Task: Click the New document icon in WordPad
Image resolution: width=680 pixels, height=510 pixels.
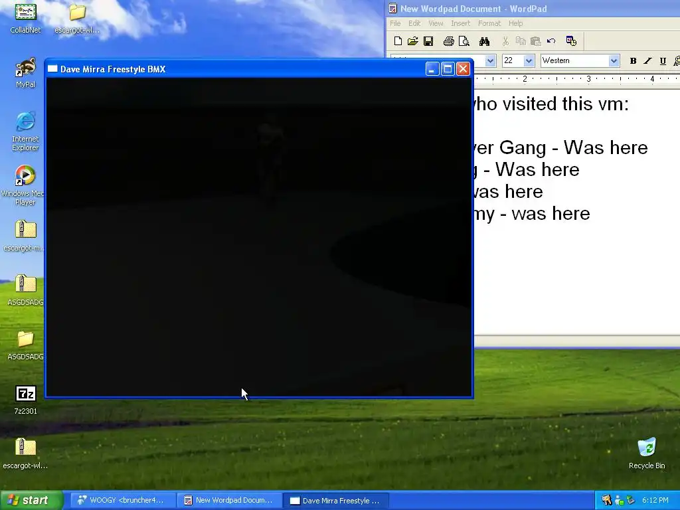Action: (398, 41)
